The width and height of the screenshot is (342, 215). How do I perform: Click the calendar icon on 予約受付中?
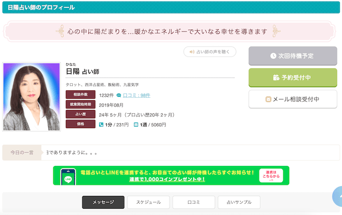point(276,77)
